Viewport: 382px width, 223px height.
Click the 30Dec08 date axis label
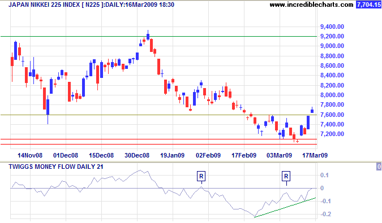[x=137, y=155]
